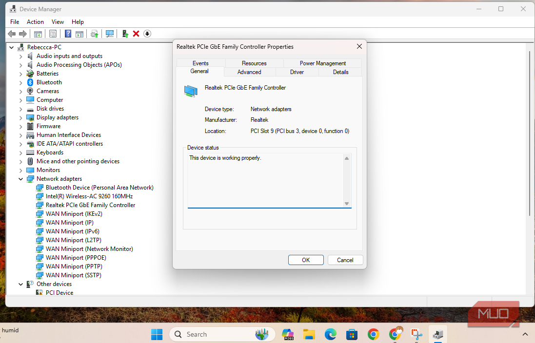Open Microsoft Edge from the taskbar
The image size is (535, 343).
330,334
